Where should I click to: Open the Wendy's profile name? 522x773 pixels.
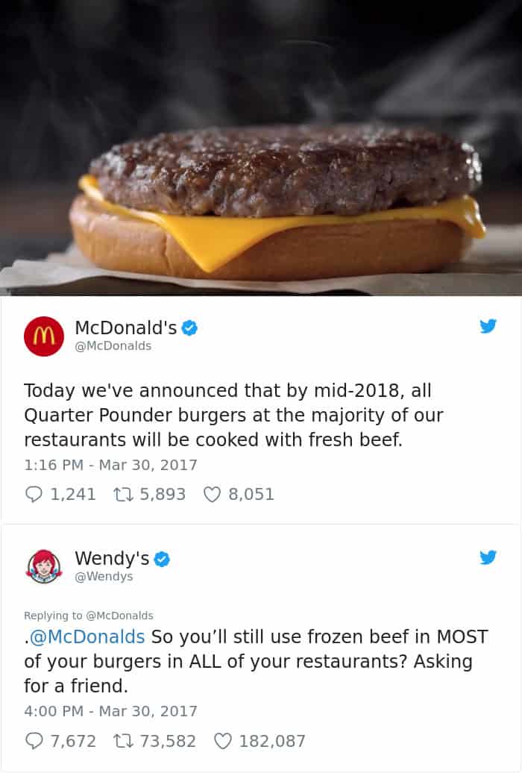(x=112, y=559)
